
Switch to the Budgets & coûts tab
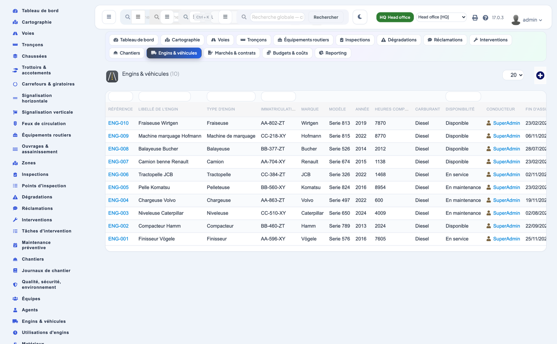click(287, 53)
